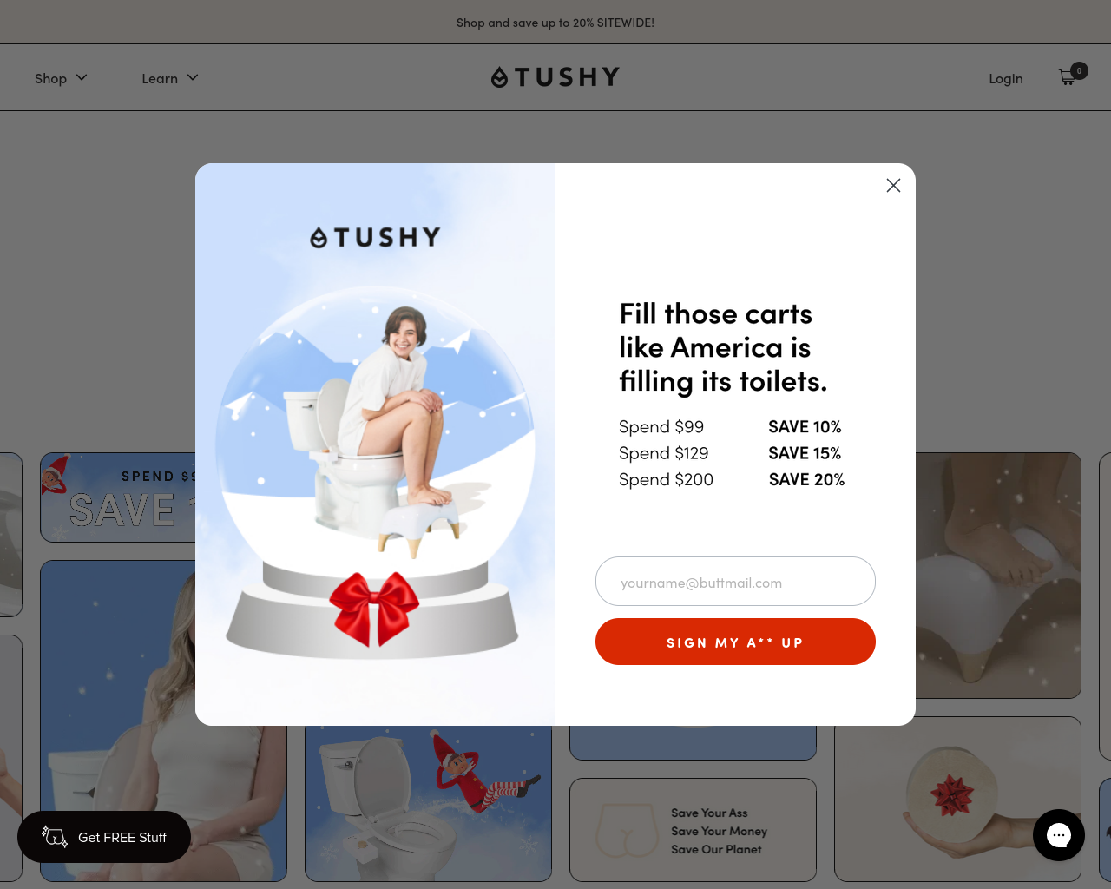Open the SPEND SAVE promo banner tile
The width and height of the screenshot is (1111, 889).
pyautogui.click(x=118, y=497)
